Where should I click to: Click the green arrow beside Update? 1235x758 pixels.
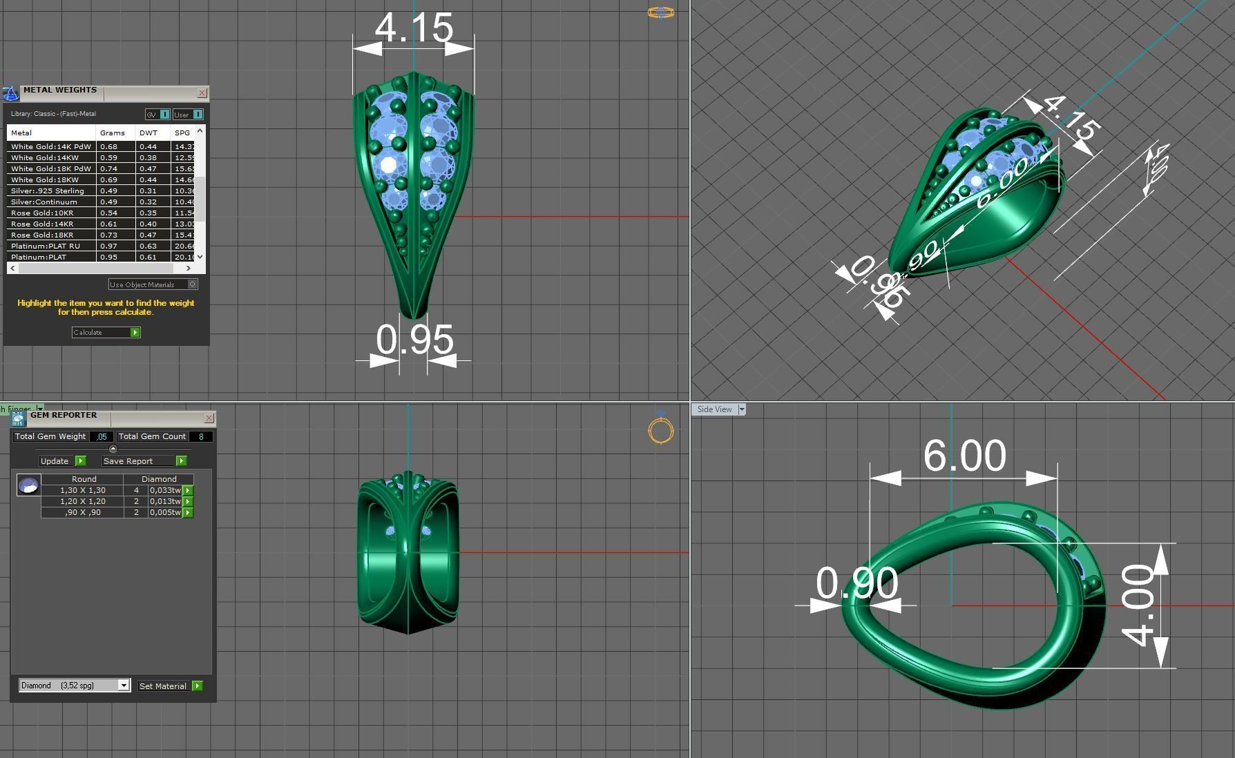pos(81,461)
